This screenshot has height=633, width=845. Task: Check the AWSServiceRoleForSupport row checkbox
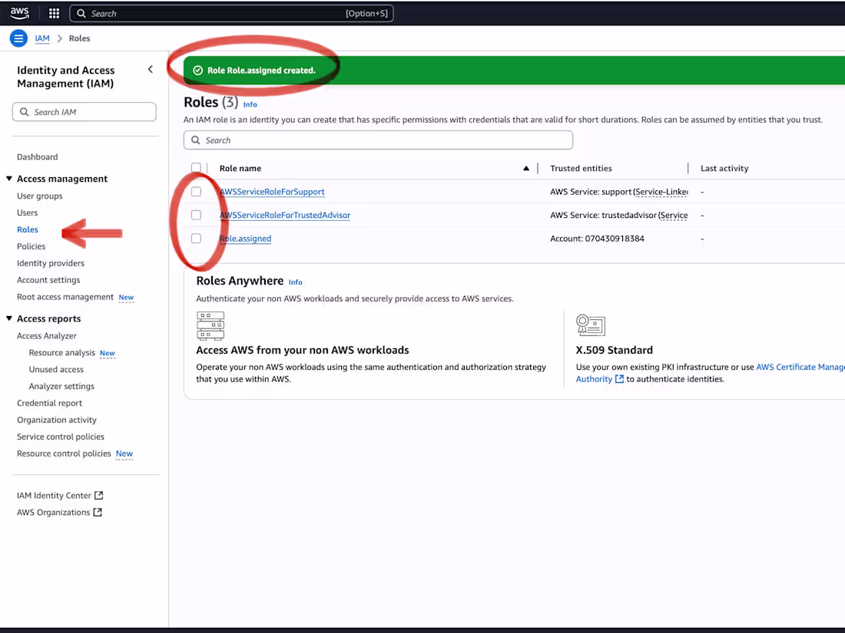[196, 191]
